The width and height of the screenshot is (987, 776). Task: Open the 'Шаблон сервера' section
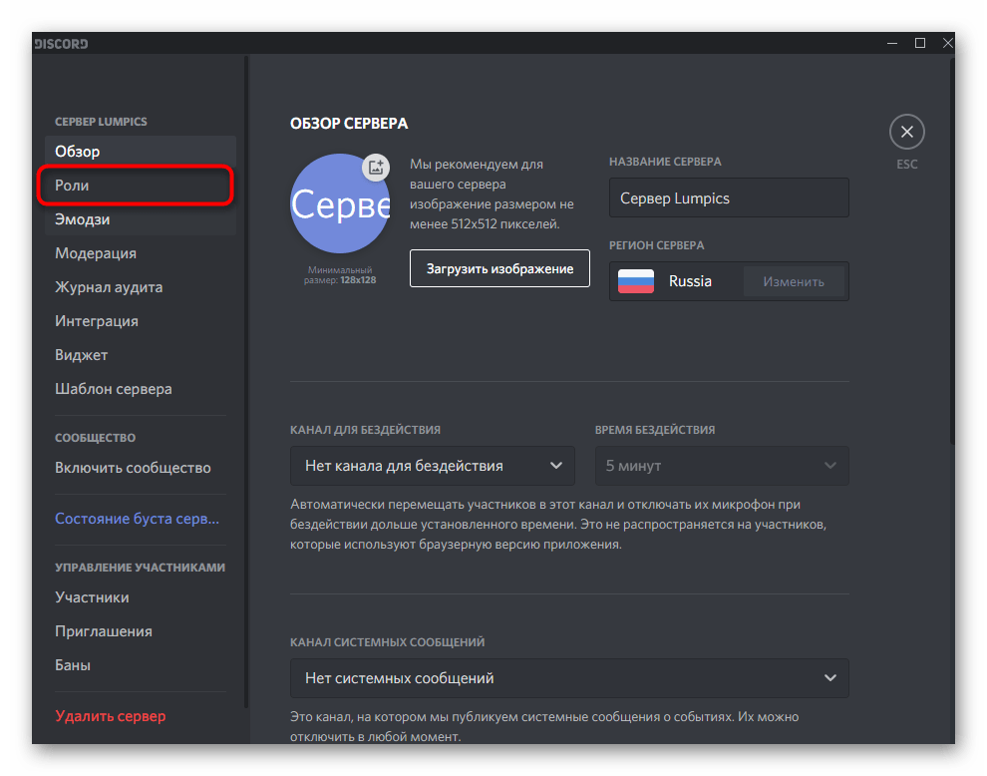pos(113,388)
